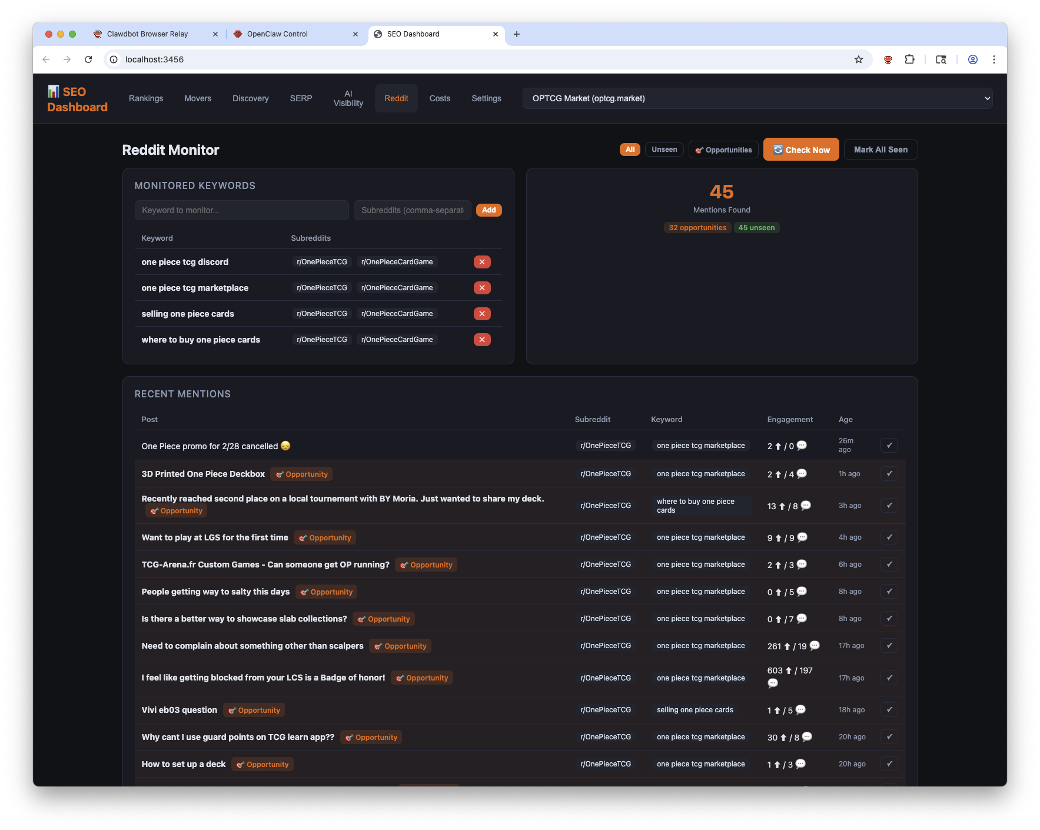Image resolution: width=1040 pixels, height=830 pixels.
Task: Reload the localhost page
Action: (88, 59)
